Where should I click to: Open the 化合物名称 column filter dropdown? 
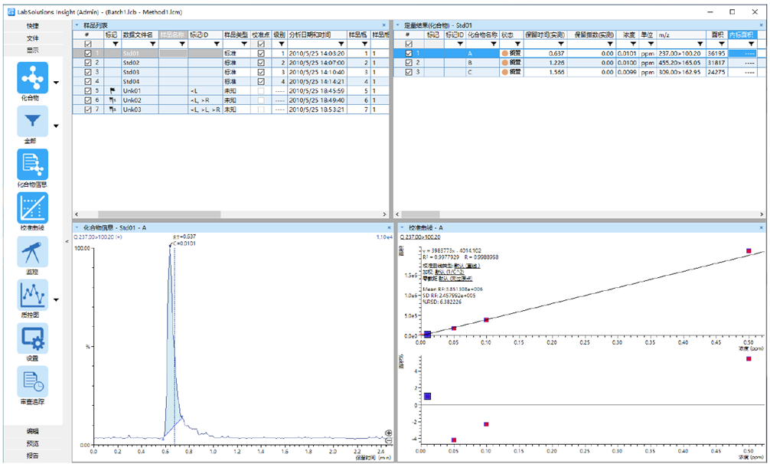tap(494, 44)
